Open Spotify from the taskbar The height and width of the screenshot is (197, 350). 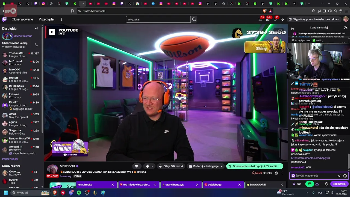point(79,193)
